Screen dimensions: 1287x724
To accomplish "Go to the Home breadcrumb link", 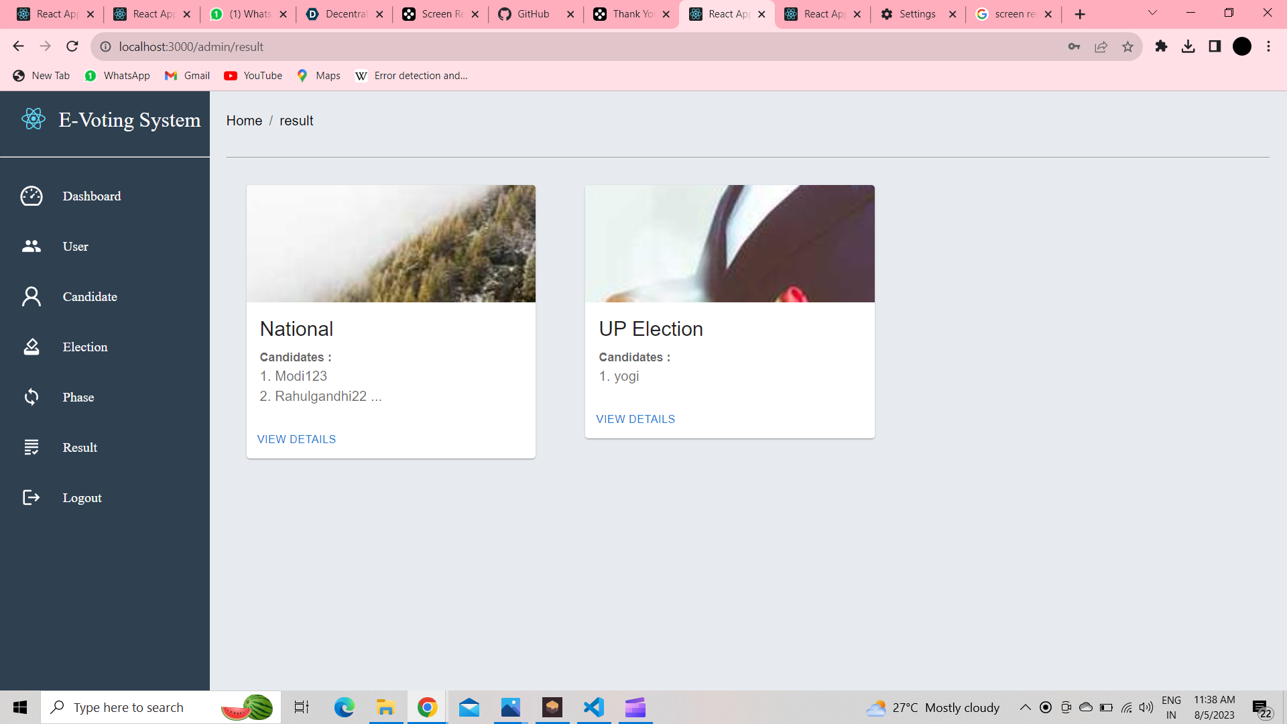I will point(244,121).
